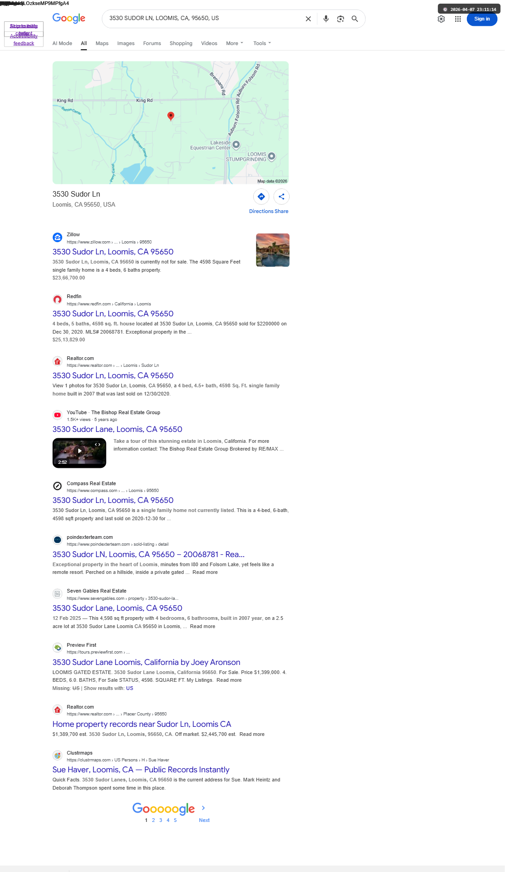Viewport: 511px width, 872px height.
Task: Click the poindexterteam.com favicon
Action: [57, 540]
